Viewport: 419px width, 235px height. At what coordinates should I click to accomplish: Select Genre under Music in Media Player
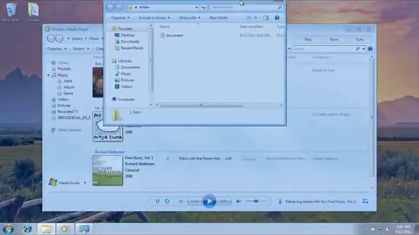(x=68, y=93)
